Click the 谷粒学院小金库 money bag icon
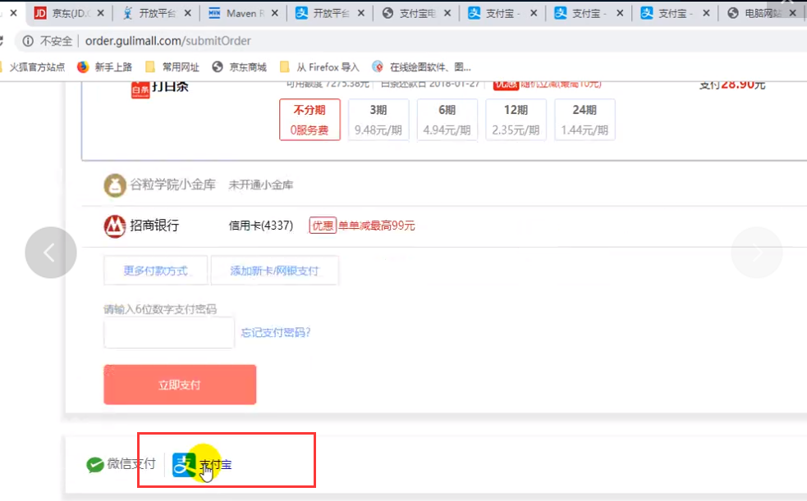 pyautogui.click(x=114, y=185)
